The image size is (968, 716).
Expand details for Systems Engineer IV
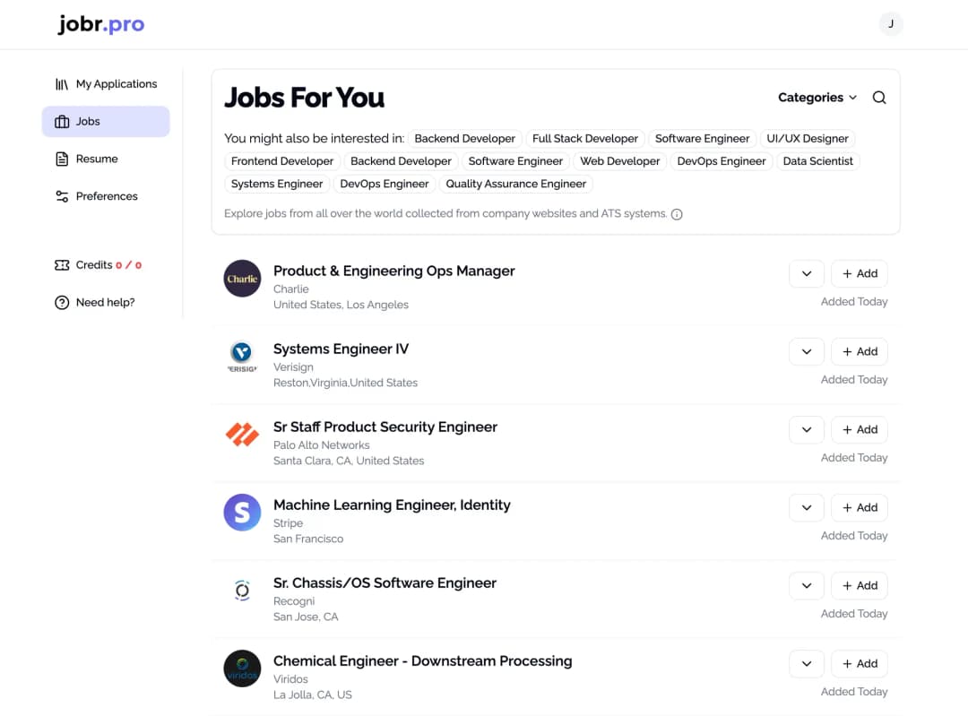tap(806, 351)
